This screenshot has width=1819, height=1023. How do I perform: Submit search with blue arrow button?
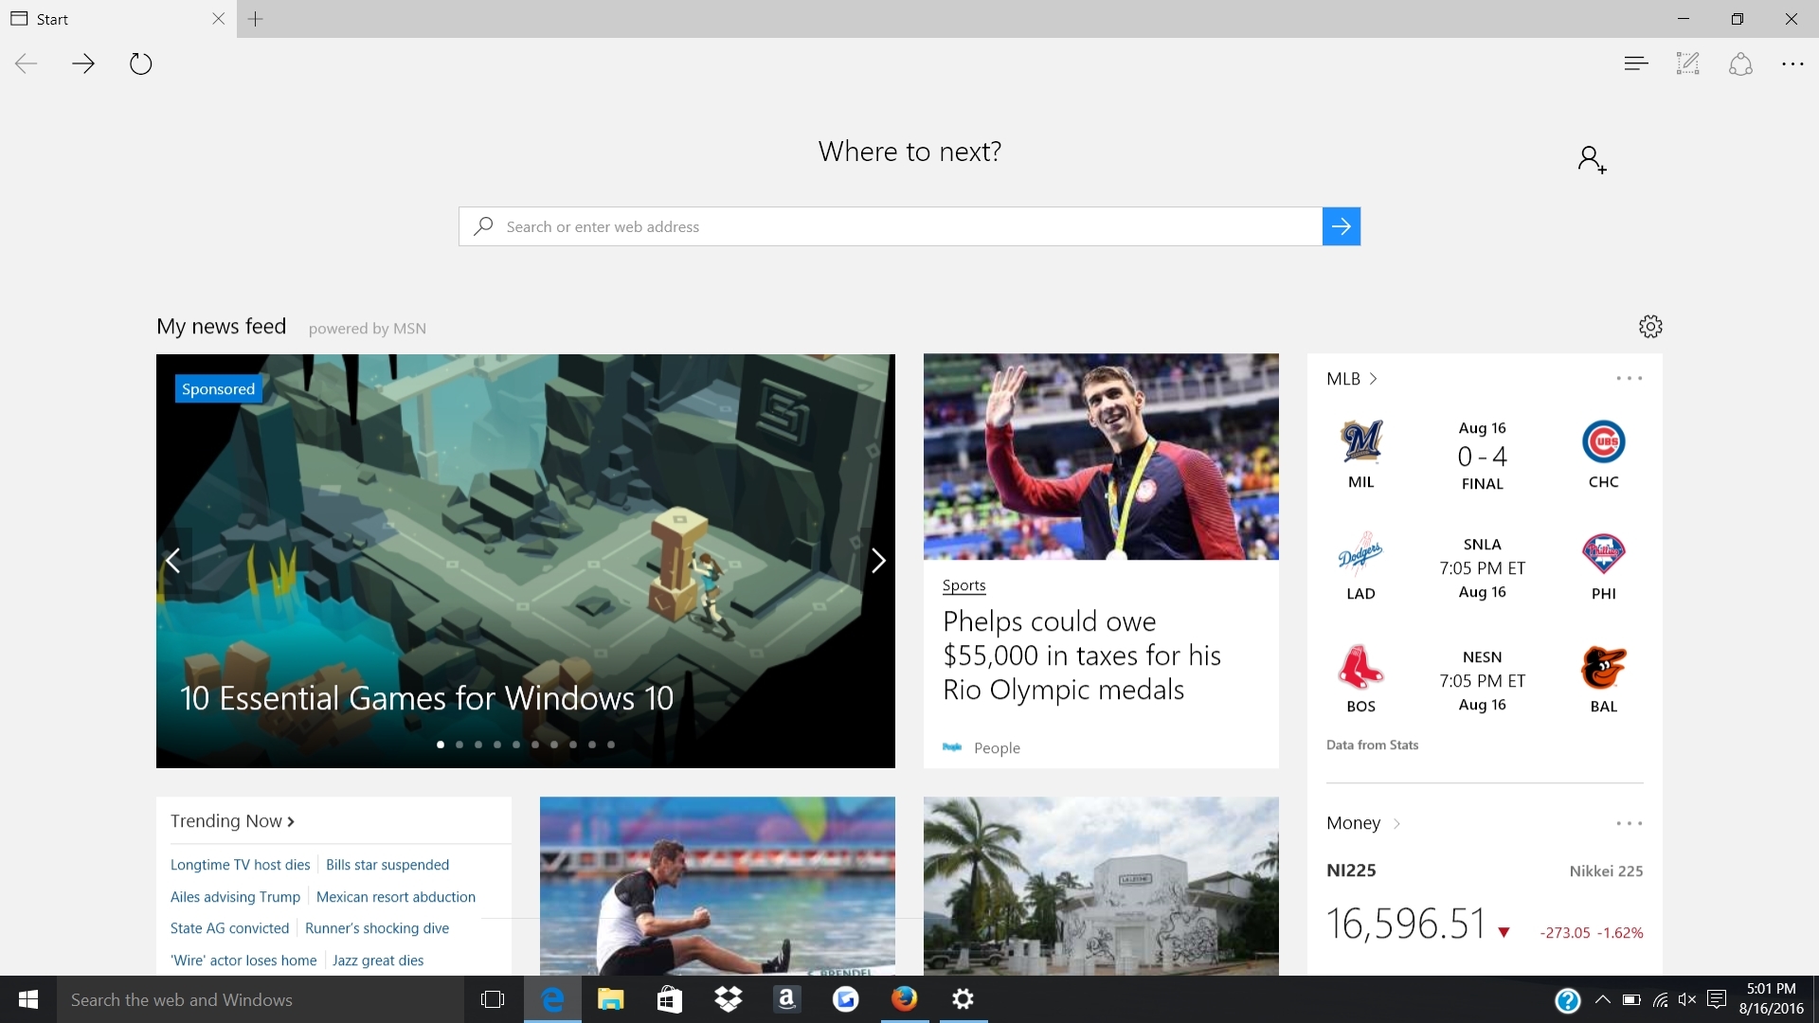pyautogui.click(x=1342, y=226)
